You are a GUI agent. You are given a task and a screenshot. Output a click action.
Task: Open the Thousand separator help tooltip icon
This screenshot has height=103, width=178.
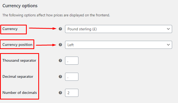60,61
